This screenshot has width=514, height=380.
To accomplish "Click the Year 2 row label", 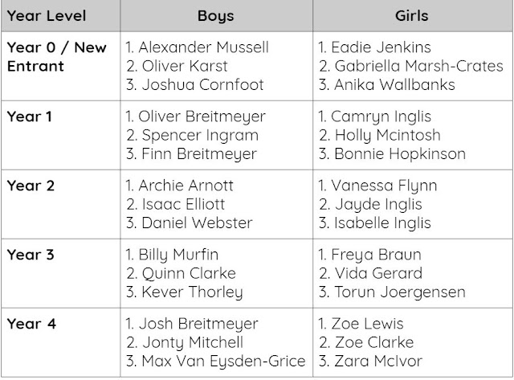I will point(30,186).
